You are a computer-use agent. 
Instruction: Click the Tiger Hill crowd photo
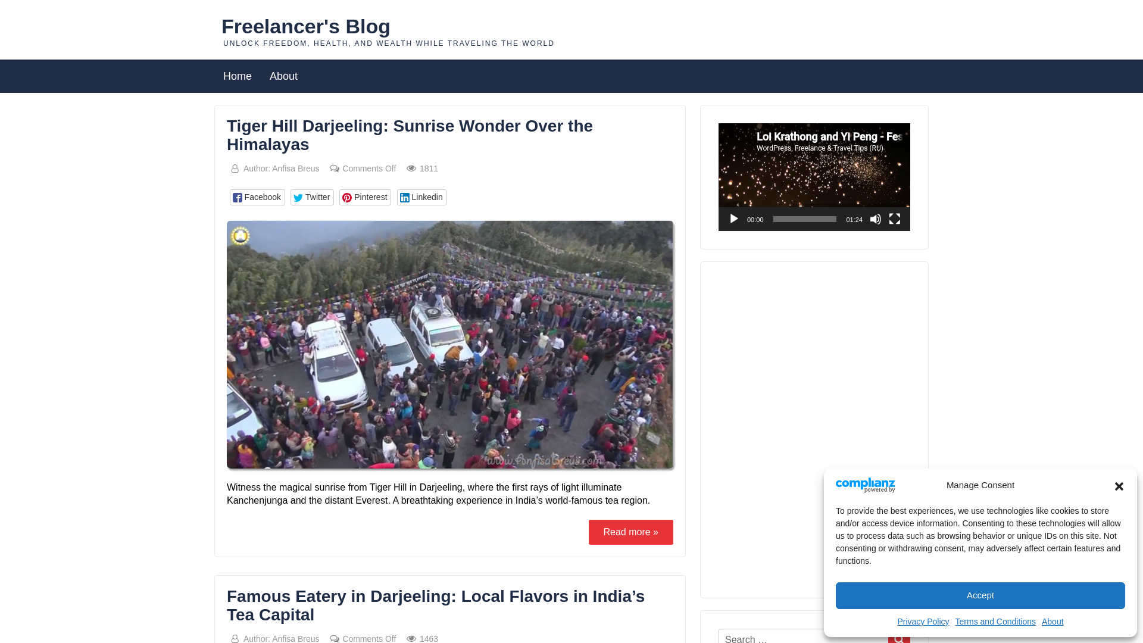[x=450, y=345]
